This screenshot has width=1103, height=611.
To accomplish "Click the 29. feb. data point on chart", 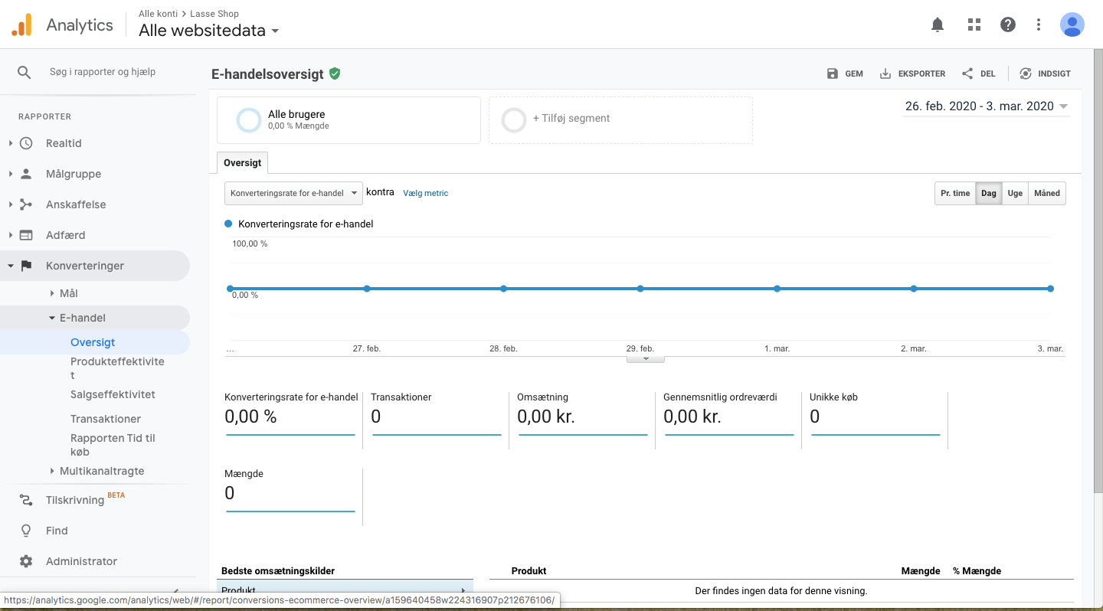I will pos(640,289).
